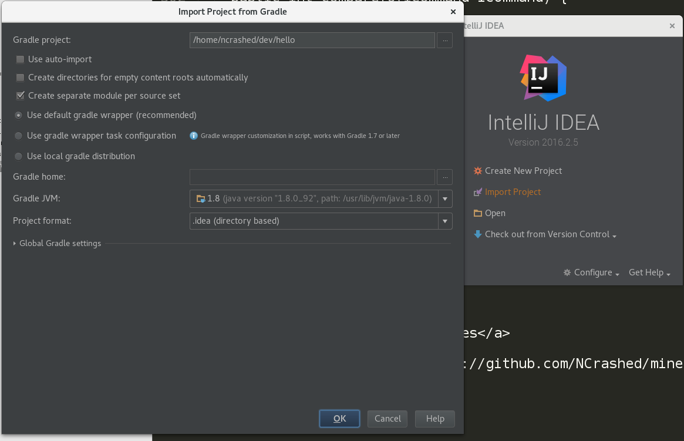The width and height of the screenshot is (684, 441).
Task: Open the Project format dropdown
Action: (445, 221)
